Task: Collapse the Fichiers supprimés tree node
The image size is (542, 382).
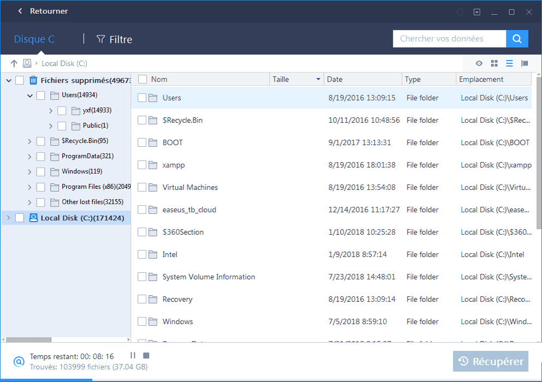Action: pyautogui.click(x=9, y=81)
